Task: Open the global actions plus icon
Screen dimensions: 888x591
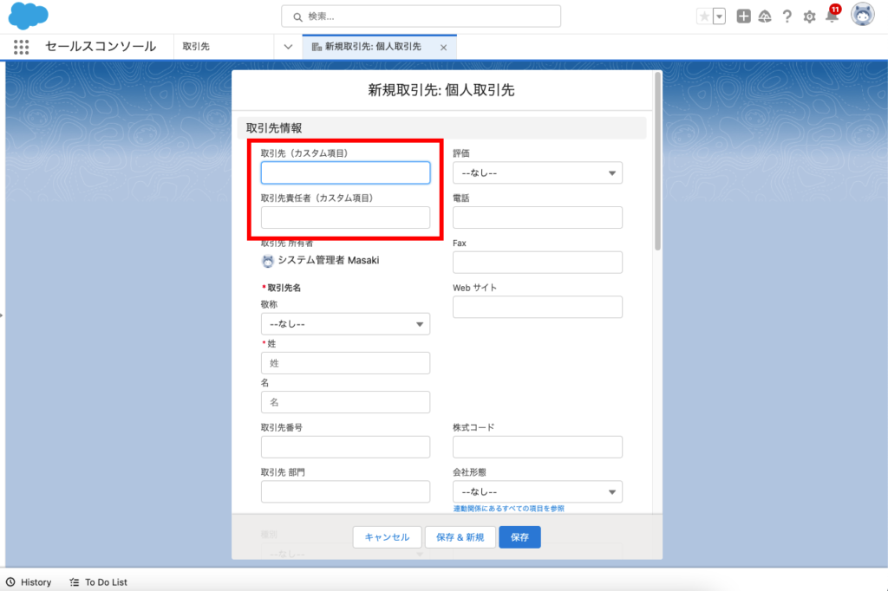Action: pyautogui.click(x=743, y=16)
